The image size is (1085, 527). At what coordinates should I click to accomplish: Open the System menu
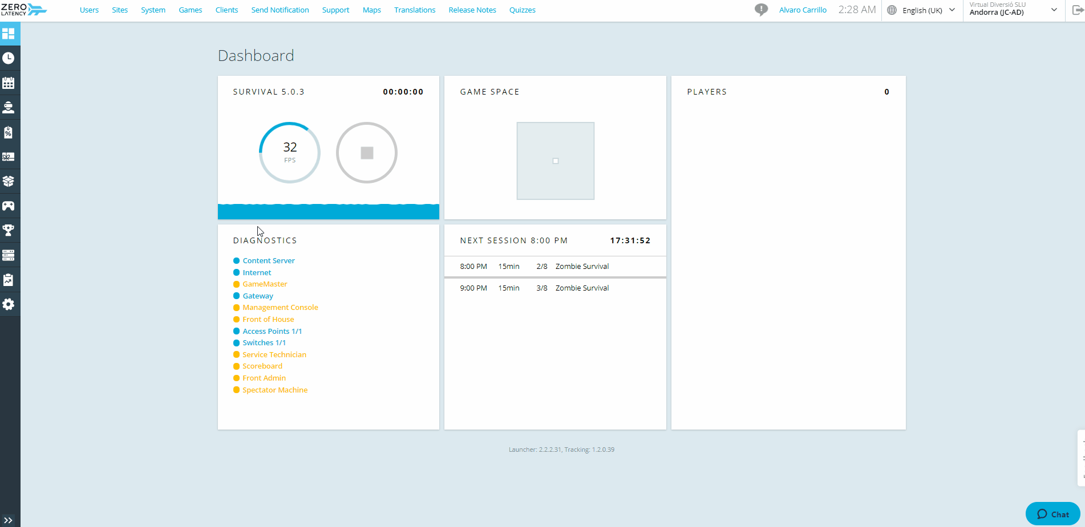point(153,10)
